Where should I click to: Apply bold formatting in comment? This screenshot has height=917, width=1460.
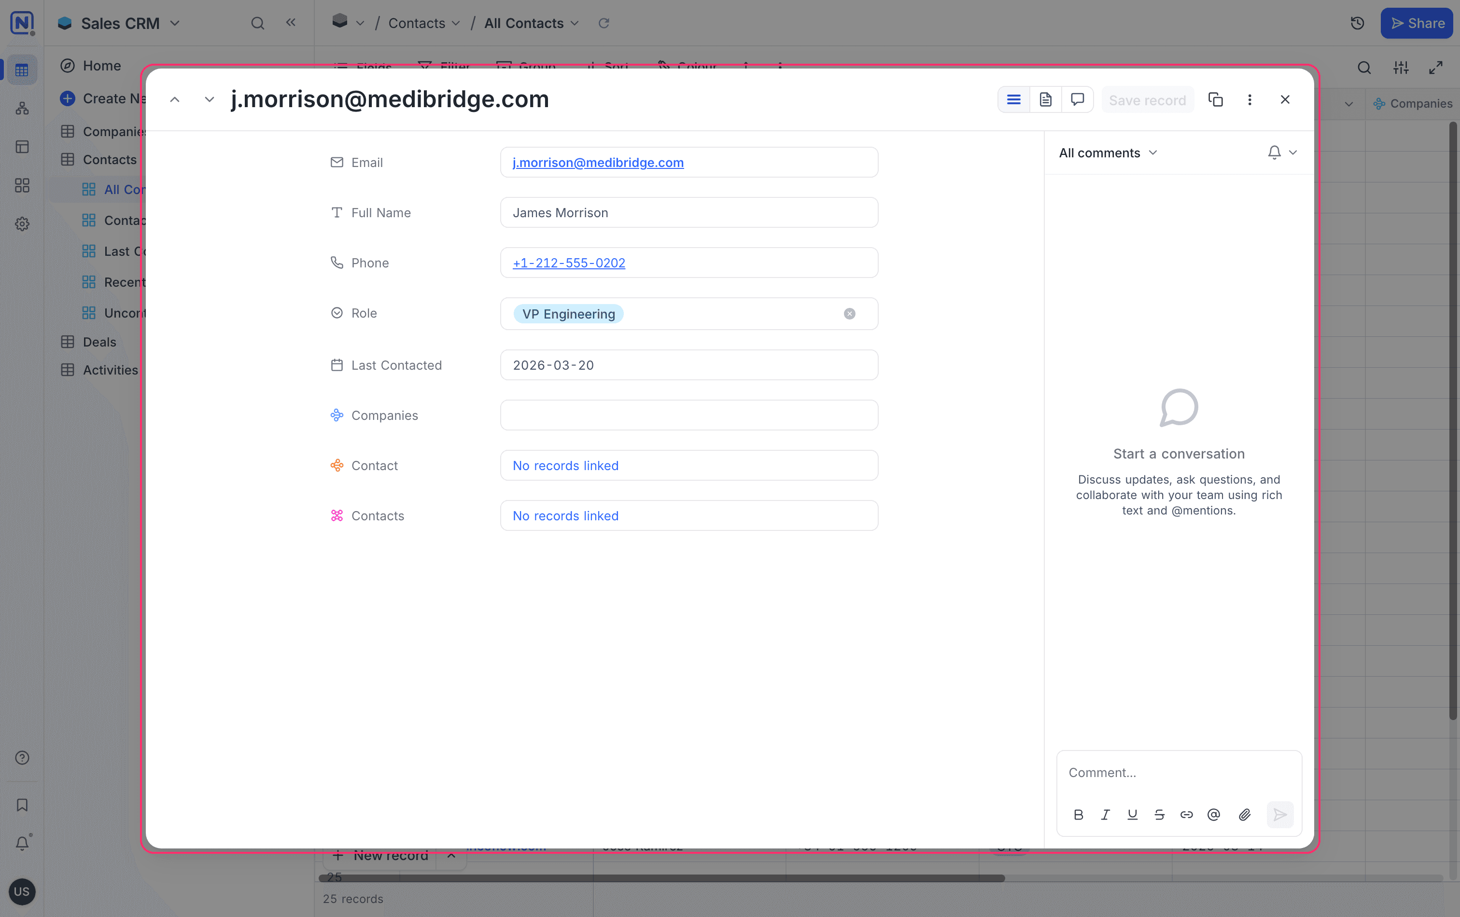(1078, 815)
